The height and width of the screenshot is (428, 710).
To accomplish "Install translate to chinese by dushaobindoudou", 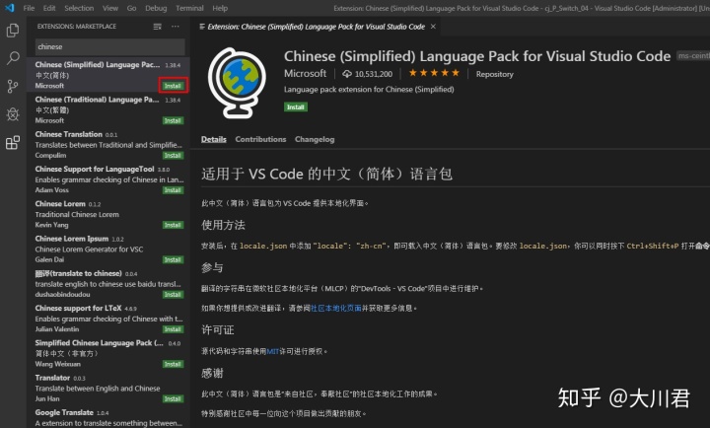I will pos(173,295).
